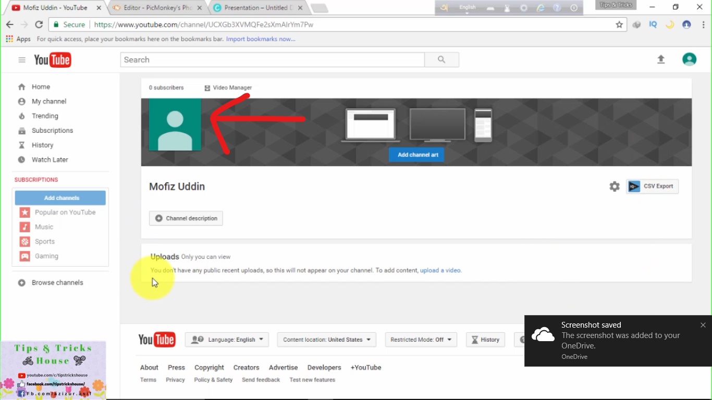Open the +YouTube footer link

366,368
